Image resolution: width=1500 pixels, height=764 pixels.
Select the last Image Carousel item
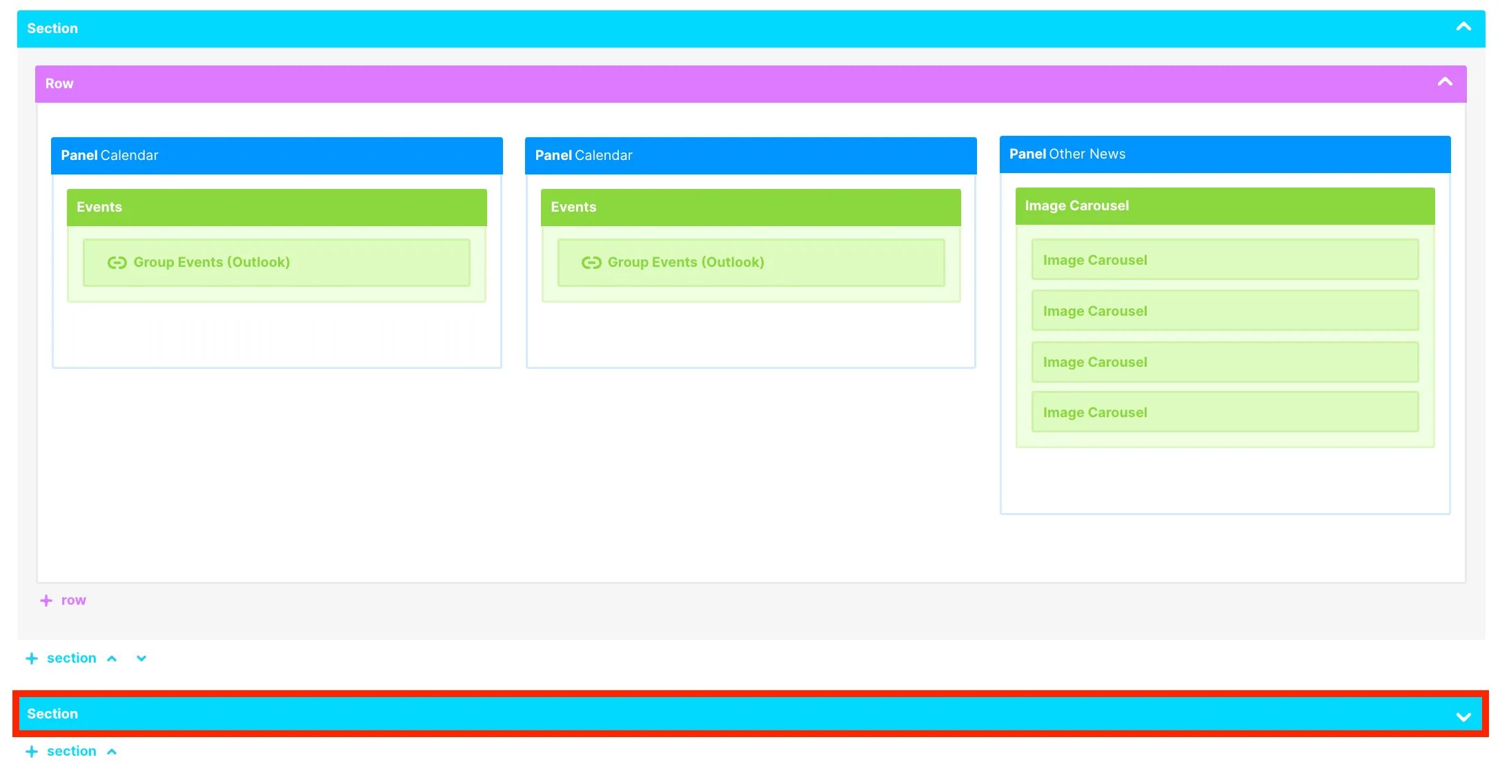(x=1224, y=412)
